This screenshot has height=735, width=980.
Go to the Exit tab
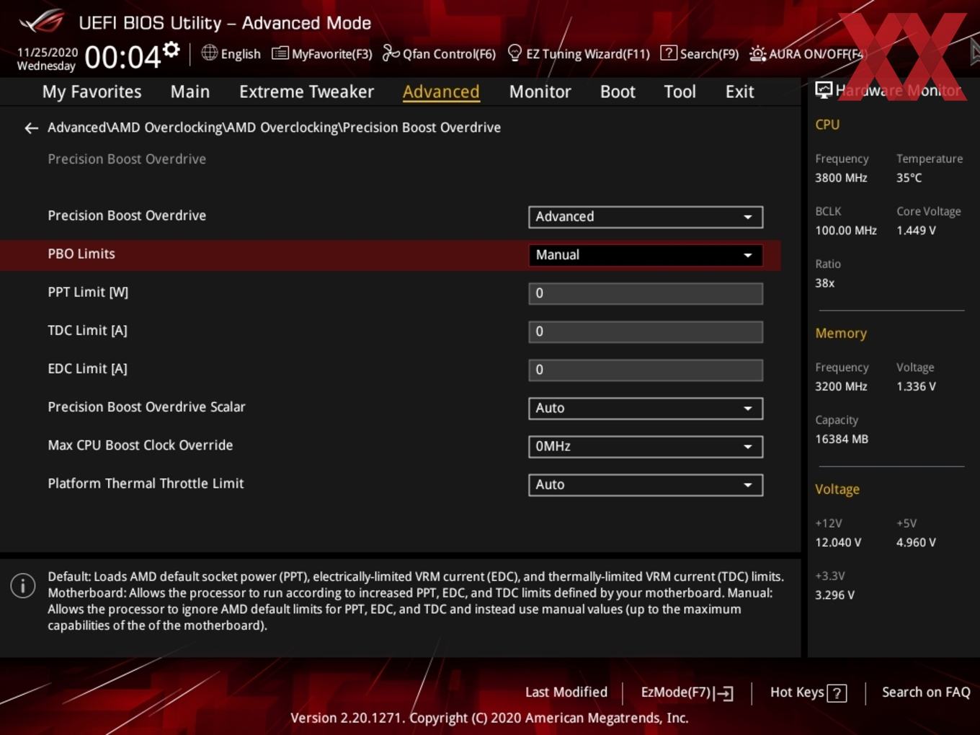click(x=739, y=92)
